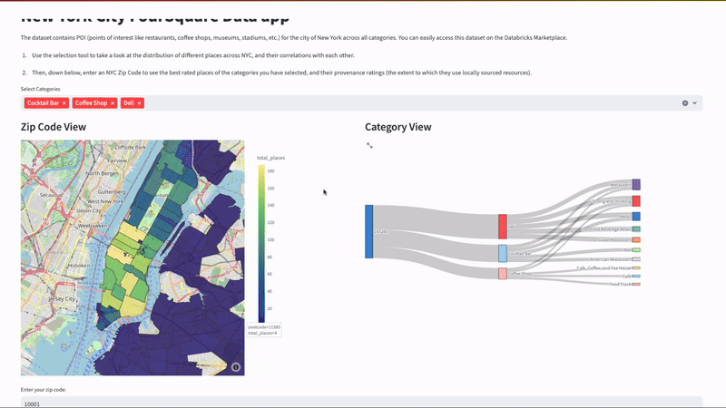The height and width of the screenshot is (408, 726).
Task: Click the Salad Restaurant orange node
Action: click(637, 239)
